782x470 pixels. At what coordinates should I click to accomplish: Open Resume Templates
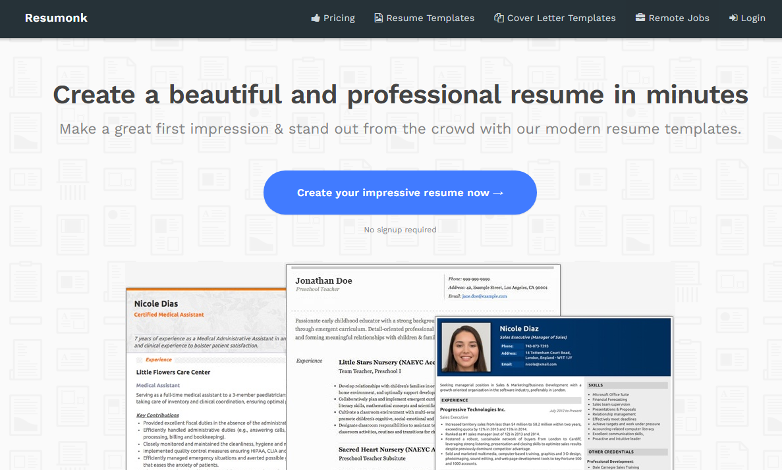(424, 18)
